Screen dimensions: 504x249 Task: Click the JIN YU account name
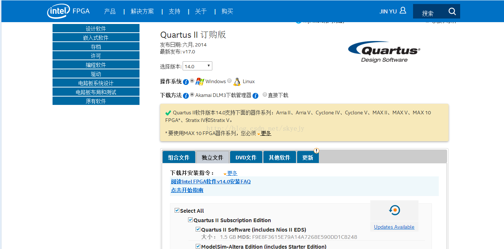(388, 12)
